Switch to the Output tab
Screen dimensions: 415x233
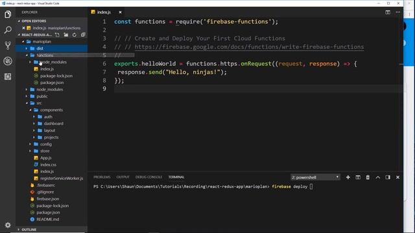coord(123,177)
